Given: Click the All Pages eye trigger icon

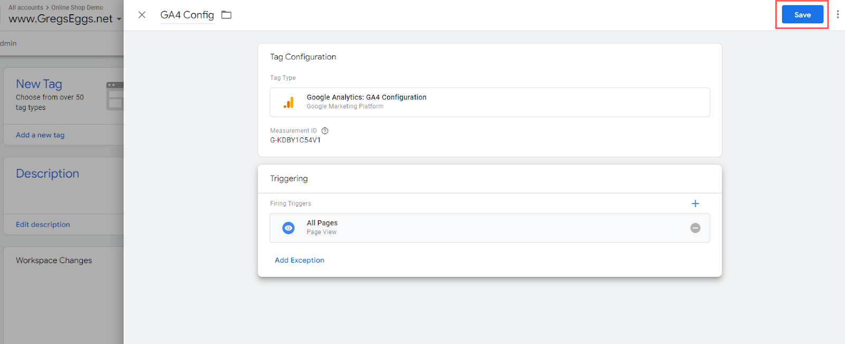Looking at the screenshot, I should (288, 228).
